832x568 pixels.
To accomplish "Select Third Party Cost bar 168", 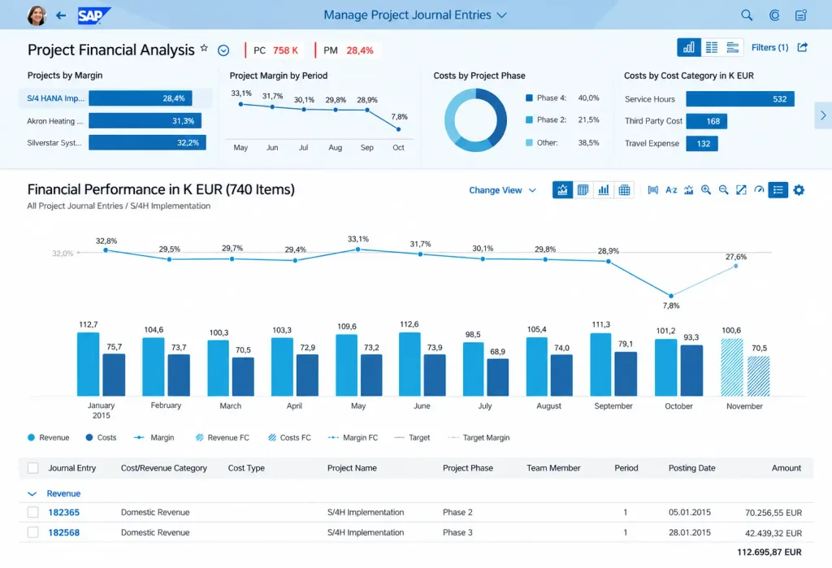I will (x=706, y=121).
